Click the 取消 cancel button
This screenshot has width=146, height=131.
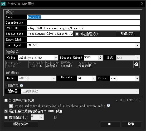coord(132,124)
